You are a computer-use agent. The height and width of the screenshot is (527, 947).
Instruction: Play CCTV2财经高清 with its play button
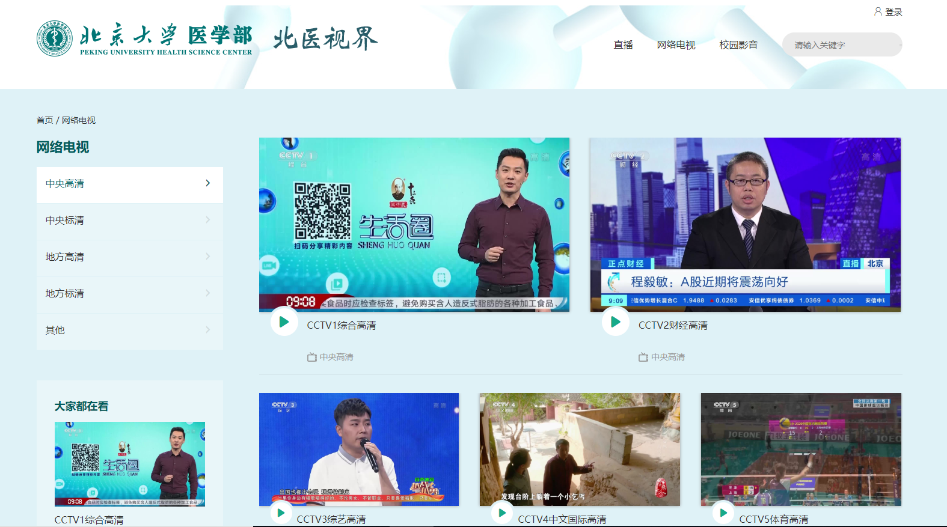point(615,321)
